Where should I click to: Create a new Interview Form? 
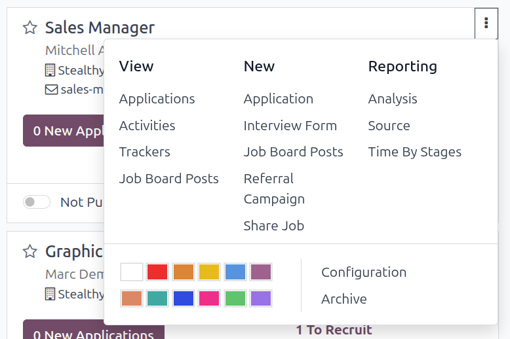pyautogui.click(x=290, y=126)
